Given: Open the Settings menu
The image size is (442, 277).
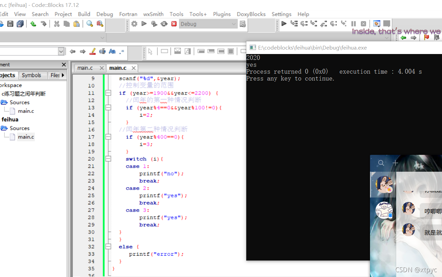Looking at the screenshot, I should coord(281,14).
